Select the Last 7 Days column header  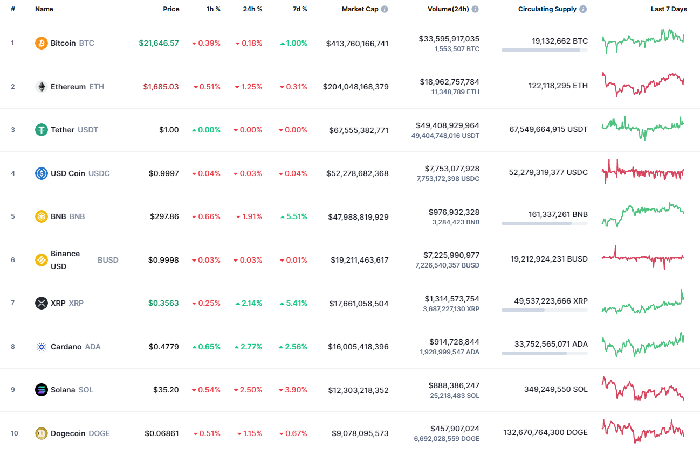[x=669, y=9]
